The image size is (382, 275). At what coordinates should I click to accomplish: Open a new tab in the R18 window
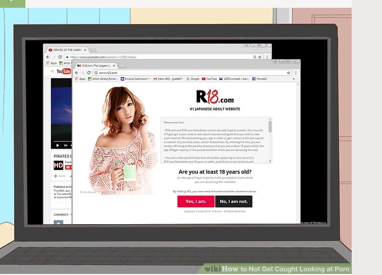(x=123, y=66)
